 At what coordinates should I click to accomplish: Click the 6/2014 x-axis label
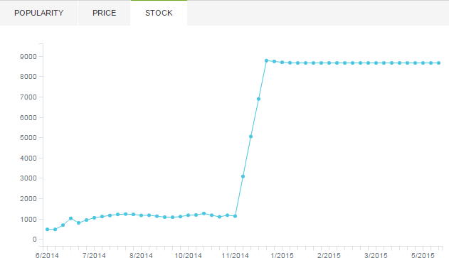click(47, 255)
